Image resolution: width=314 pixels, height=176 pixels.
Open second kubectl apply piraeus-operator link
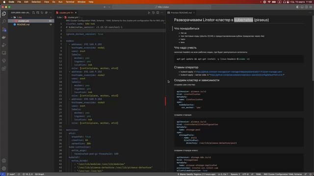[246, 75]
